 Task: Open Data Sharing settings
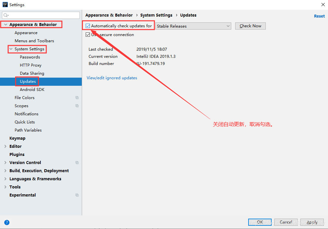click(32, 73)
